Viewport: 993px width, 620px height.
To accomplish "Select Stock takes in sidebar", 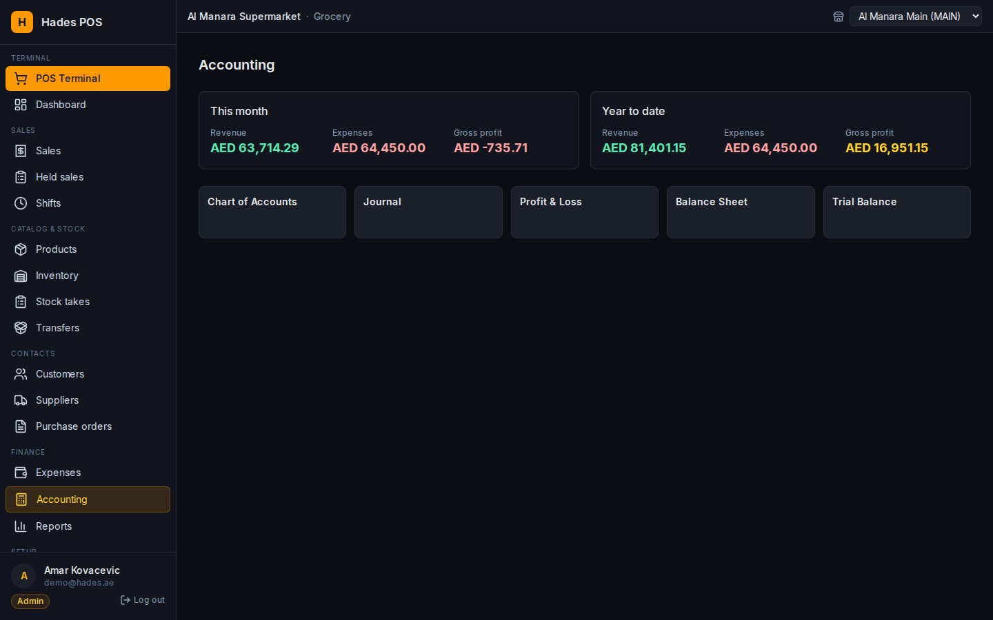I will (88, 302).
